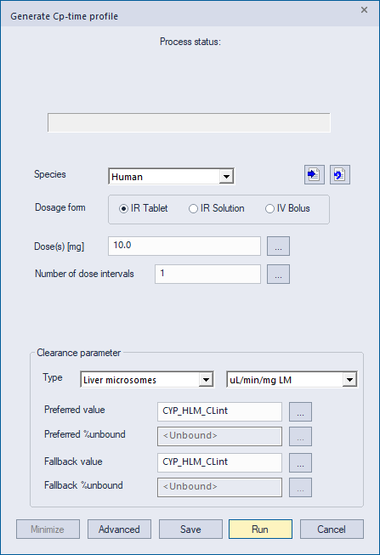Click the Run button
Image resolution: width=380 pixels, height=555 pixels.
click(260, 530)
